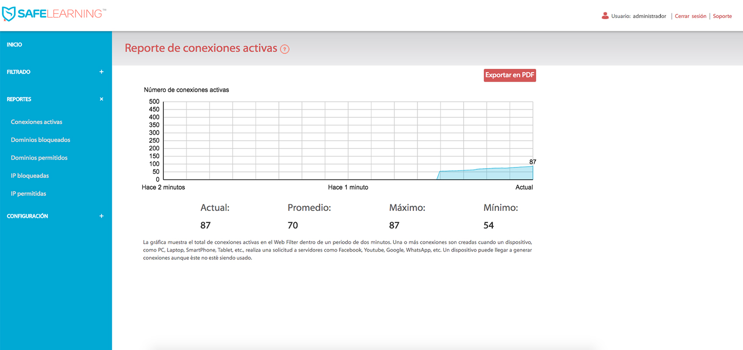The image size is (743, 350).
Task: Open Dominios bloqueados report
Action: 41,140
